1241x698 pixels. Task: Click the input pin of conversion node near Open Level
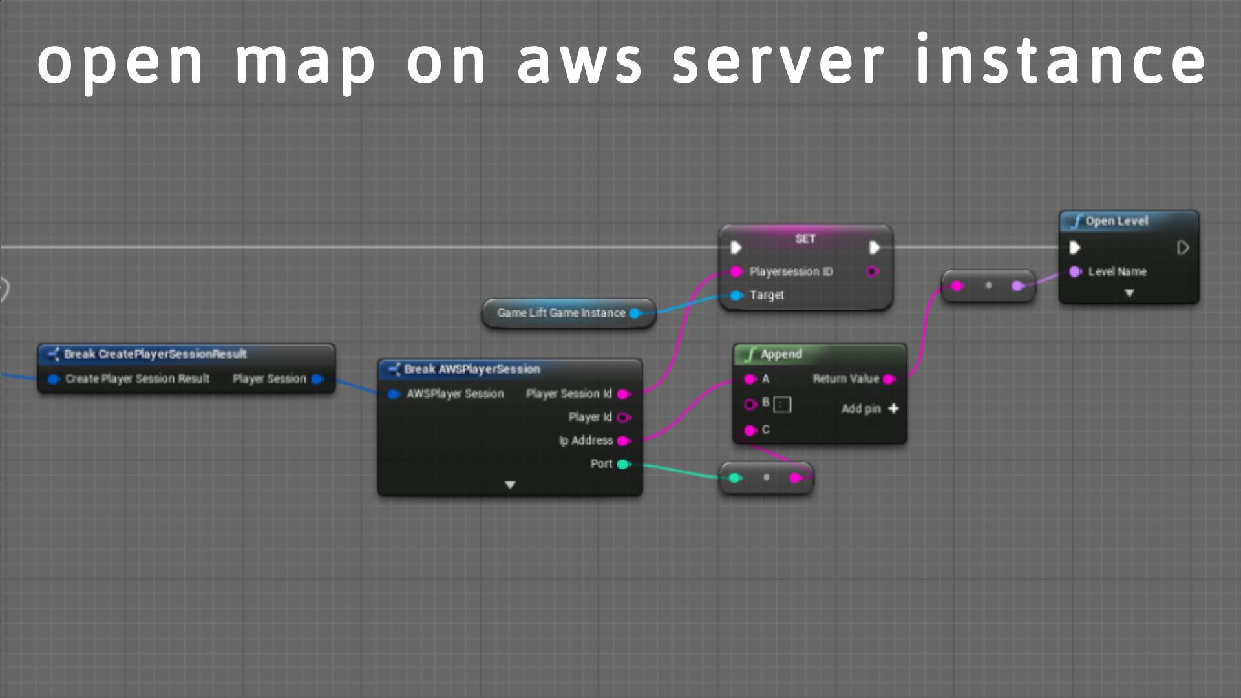point(957,286)
